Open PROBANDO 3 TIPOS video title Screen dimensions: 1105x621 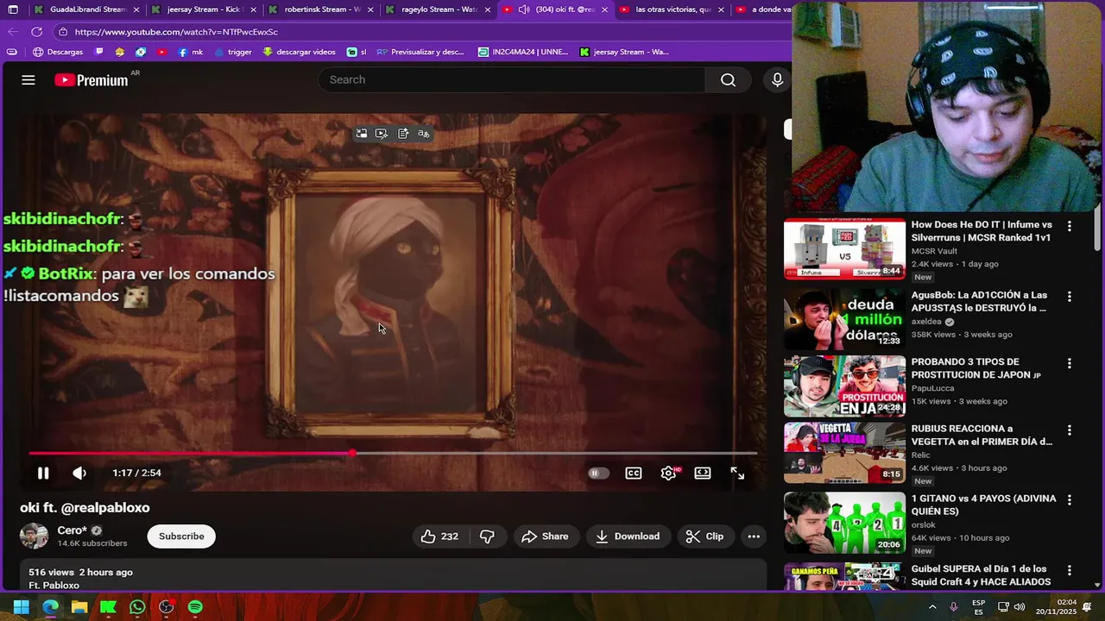tap(976, 368)
